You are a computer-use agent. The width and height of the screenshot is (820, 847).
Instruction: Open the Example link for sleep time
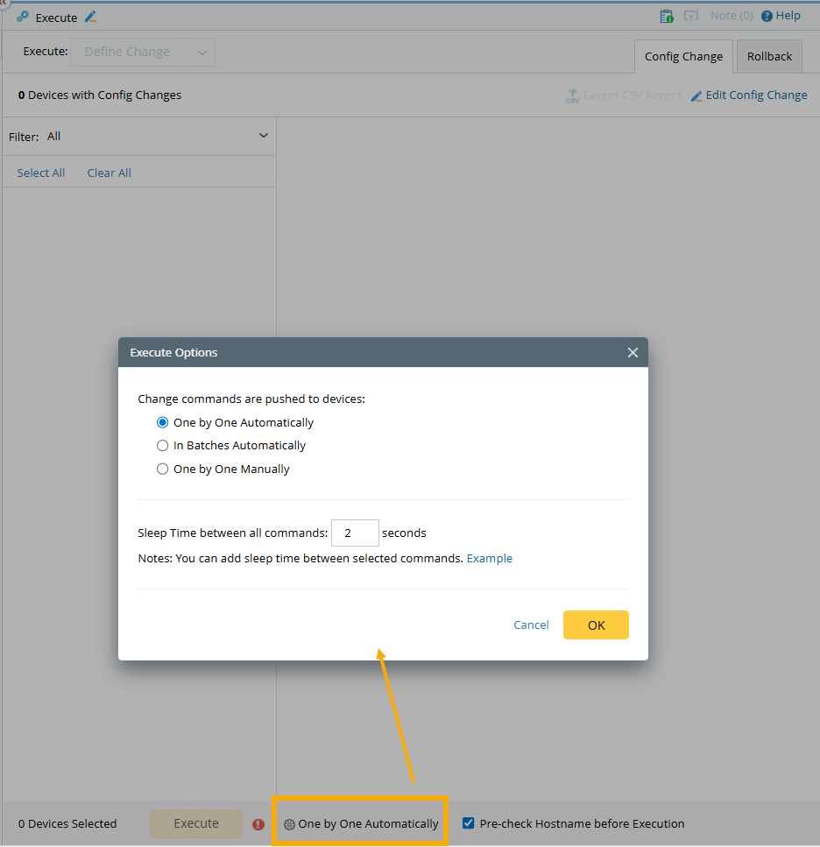[489, 558]
